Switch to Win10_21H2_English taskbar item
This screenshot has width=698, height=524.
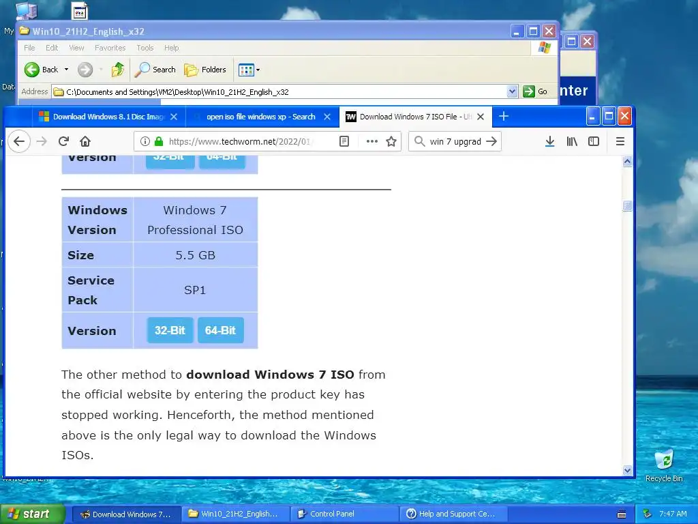tap(235, 514)
